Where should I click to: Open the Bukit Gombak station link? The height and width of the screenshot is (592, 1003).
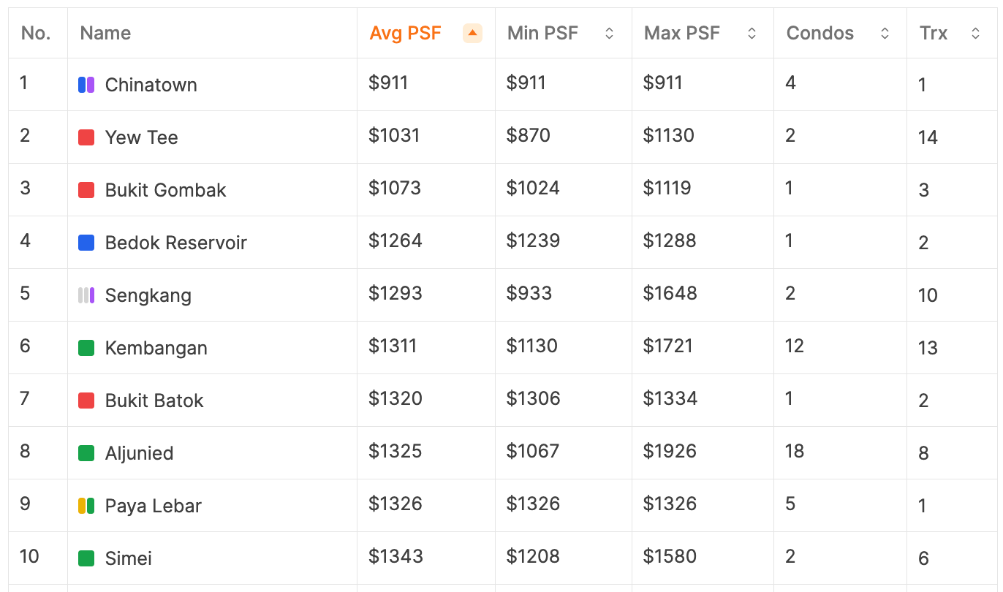(x=166, y=190)
